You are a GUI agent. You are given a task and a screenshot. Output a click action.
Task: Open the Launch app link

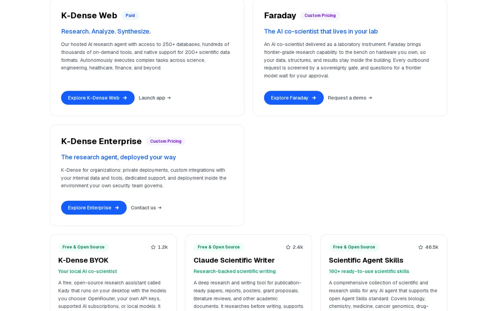pos(155,98)
